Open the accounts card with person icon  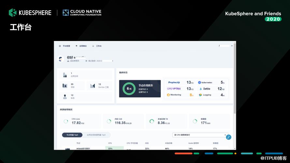[x=86, y=97]
